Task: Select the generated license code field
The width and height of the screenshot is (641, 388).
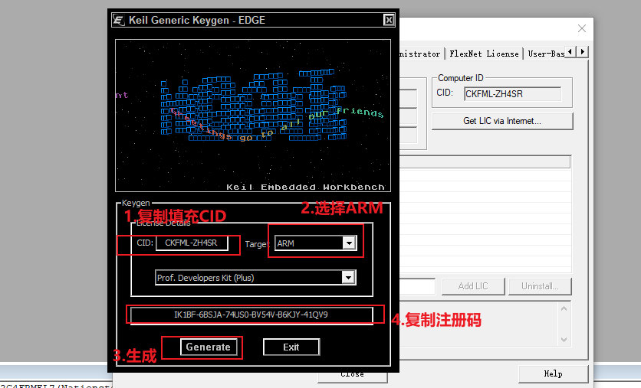Action: coord(251,315)
